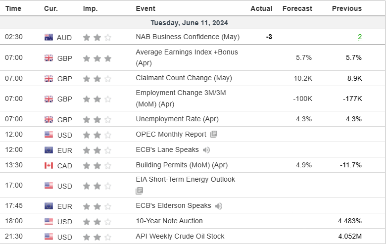Open the Claimant Count Change (May) event

click(x=184, y=78)
